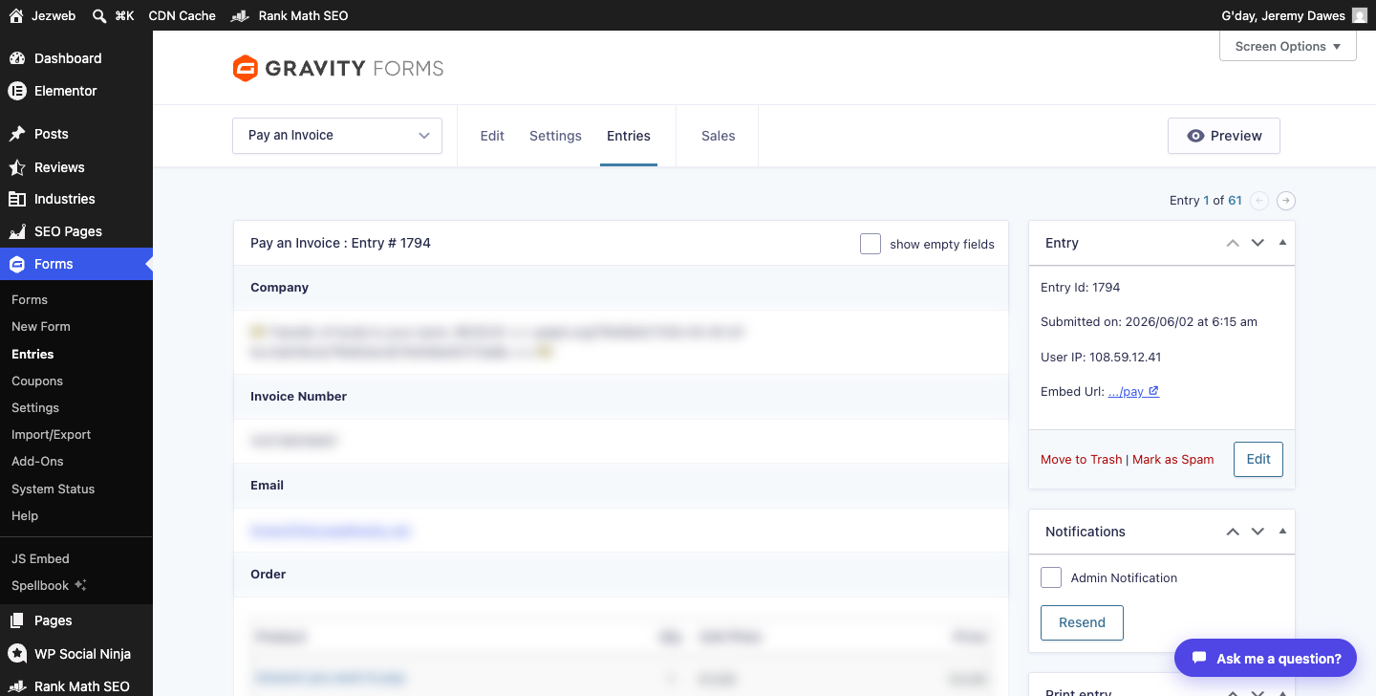This screenshot has width=1376, height=696.
Task: Click the G'day, Jeremy Dawes account menu
Action: point(1295,15)
